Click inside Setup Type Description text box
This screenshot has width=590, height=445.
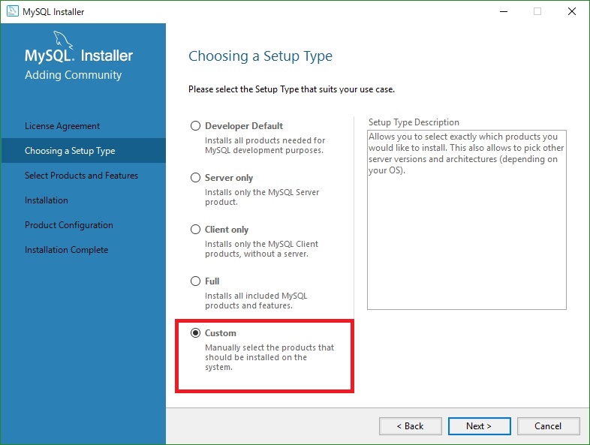(467, 220)
